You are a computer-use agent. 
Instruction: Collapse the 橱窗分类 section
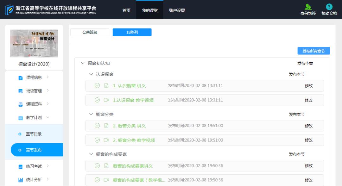(91, 114)
